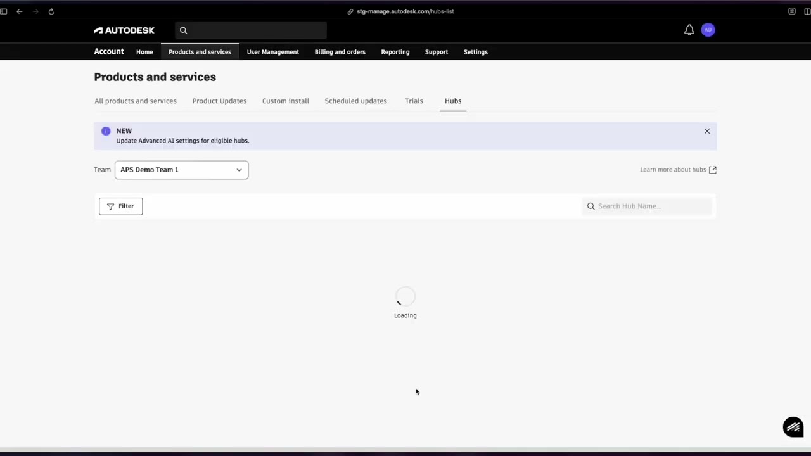The height and width of the screenshot is (456, 811).
Task: Click the browser forward arrow
Action: [35, 11]
